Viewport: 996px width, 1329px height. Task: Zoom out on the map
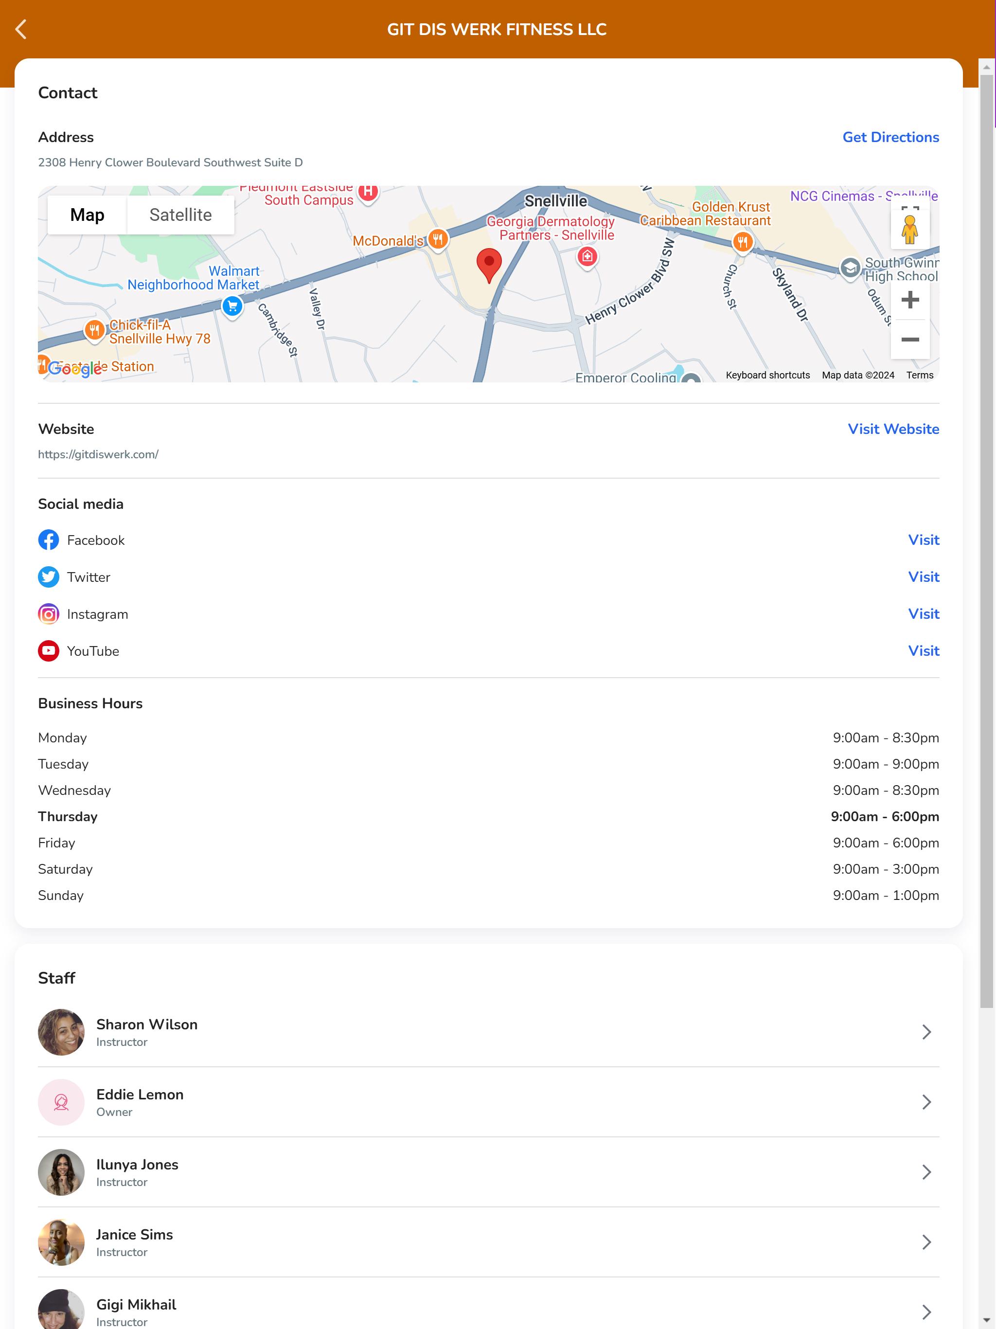909,339
